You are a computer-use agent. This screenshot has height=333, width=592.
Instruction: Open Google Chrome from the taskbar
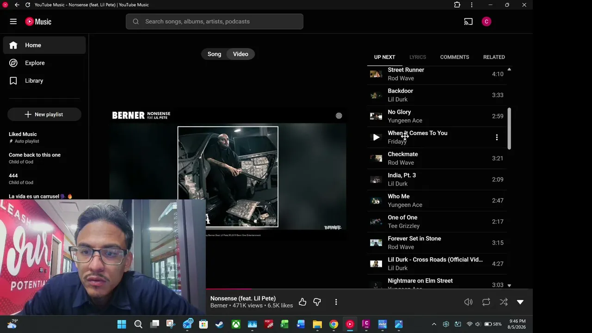(x=333, y=324)
